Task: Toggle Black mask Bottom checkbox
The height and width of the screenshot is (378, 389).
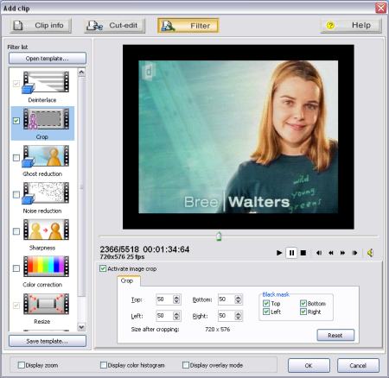Action: point(303,304)
